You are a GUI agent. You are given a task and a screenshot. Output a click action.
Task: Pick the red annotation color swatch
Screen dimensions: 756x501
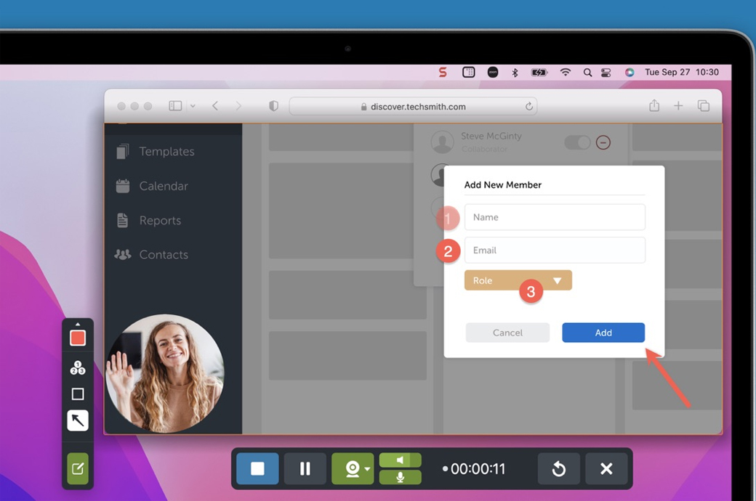pos(78,338)
